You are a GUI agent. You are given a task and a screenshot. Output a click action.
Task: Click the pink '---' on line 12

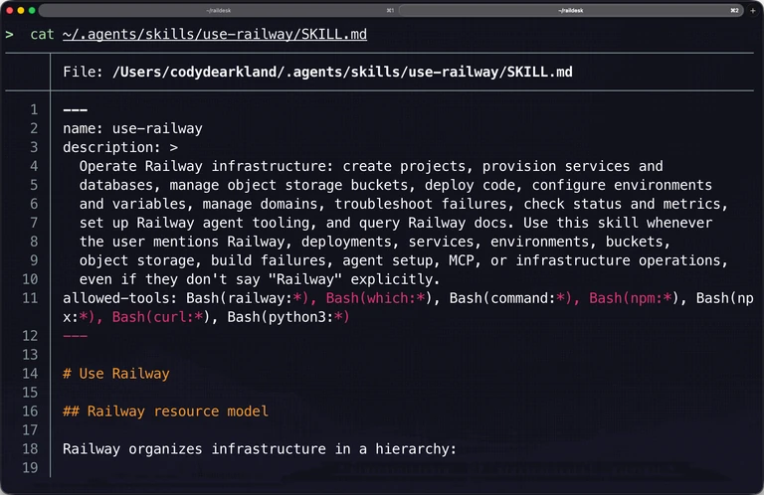coord(75,336)
